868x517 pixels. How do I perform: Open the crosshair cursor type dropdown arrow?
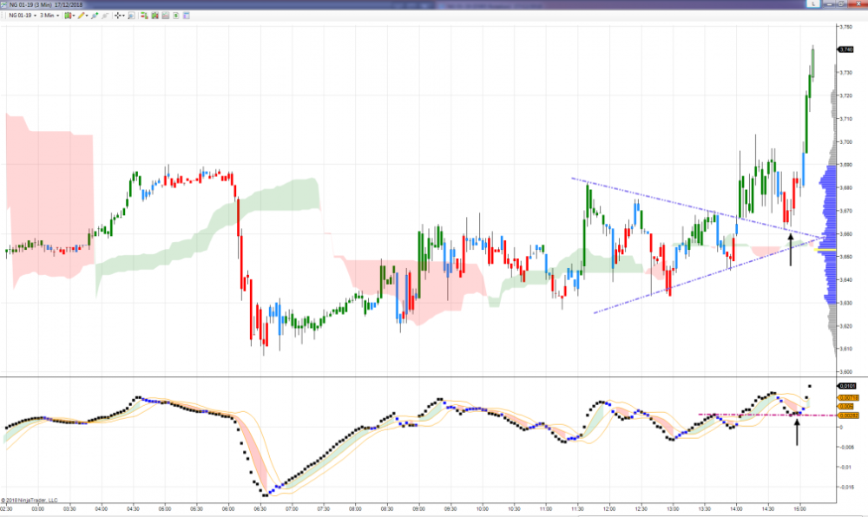[124, 16]
